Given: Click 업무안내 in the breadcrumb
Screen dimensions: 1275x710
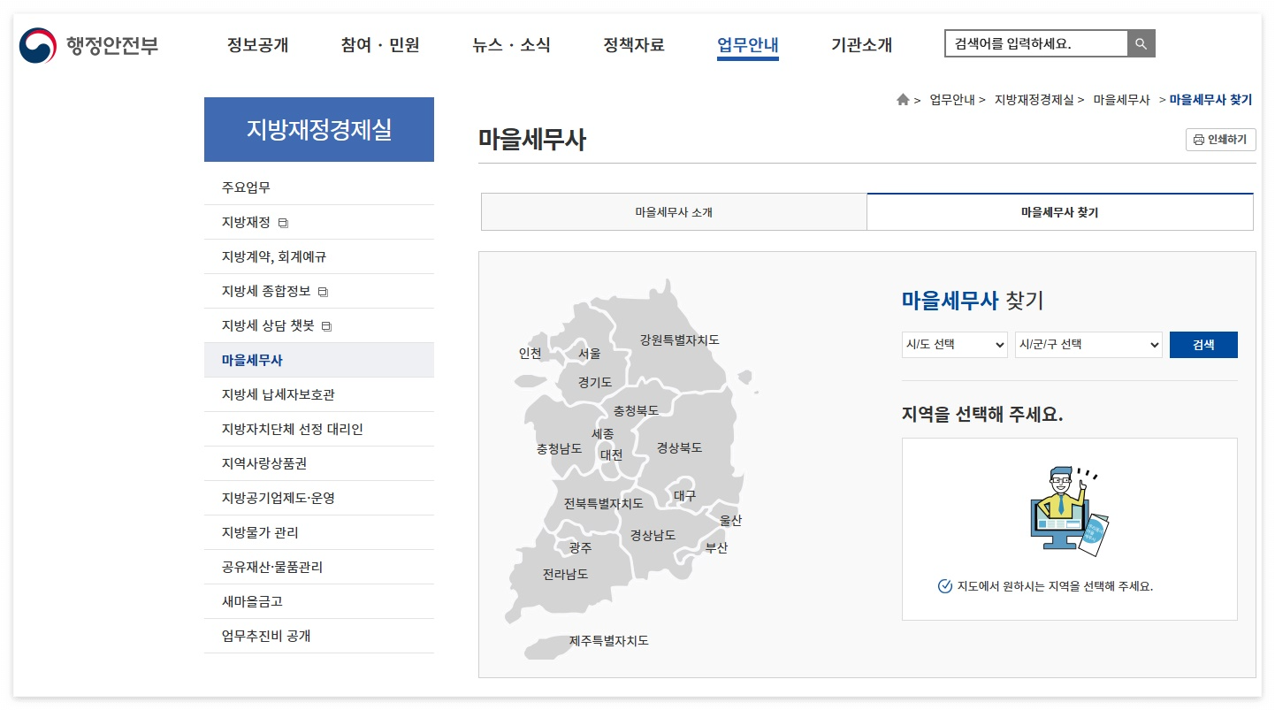Looking at the screenshot, I should [x=951, y=100].
